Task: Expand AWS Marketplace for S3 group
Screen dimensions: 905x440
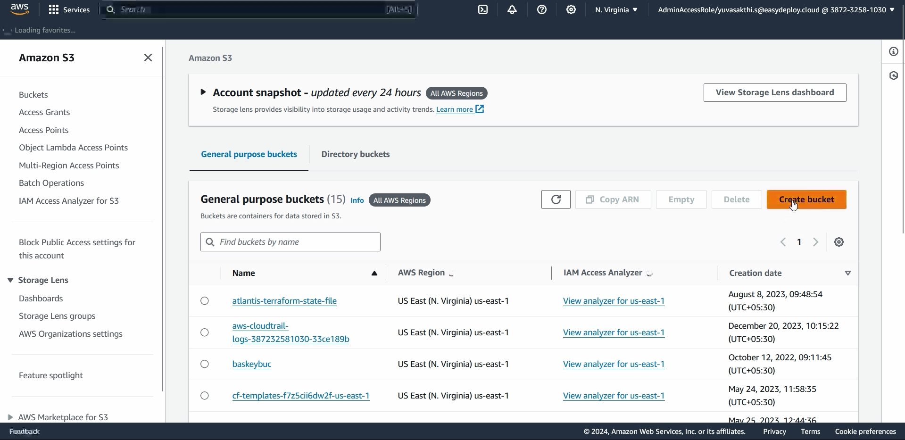Action: click(x=10, y=417)
